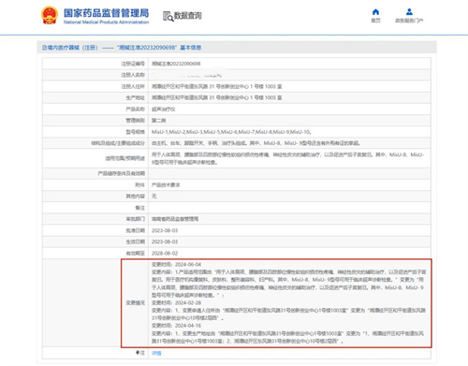
Task: Click the 变更情况 row label
Action: (x=136, y=302)
